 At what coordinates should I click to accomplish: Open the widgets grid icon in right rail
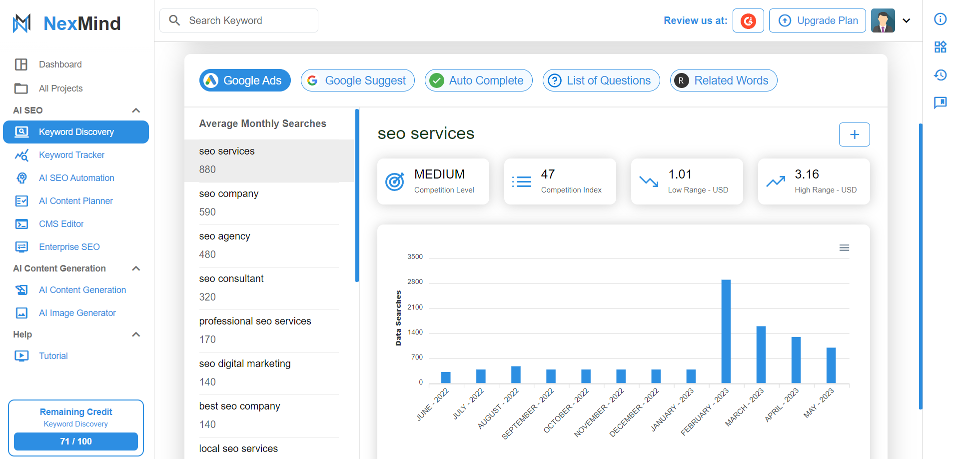point(941,47)
